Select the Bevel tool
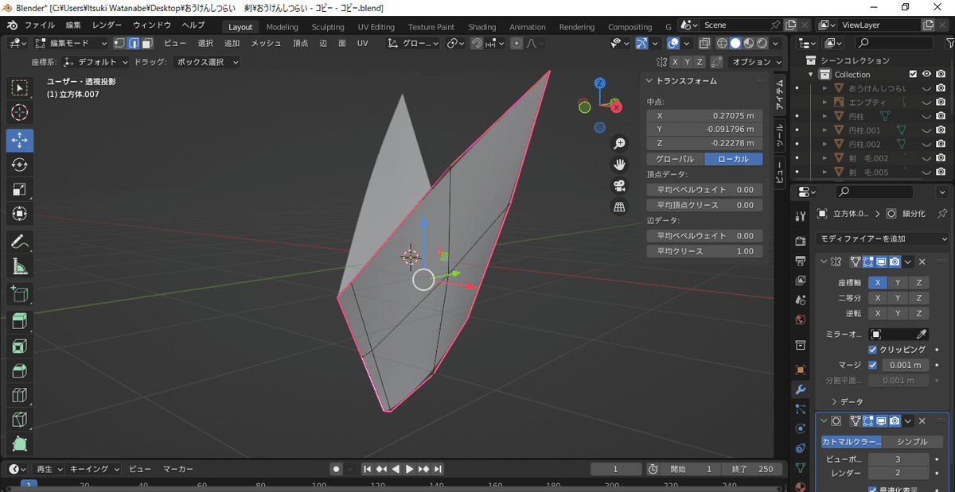955x492 pixels. coord(20,370)
